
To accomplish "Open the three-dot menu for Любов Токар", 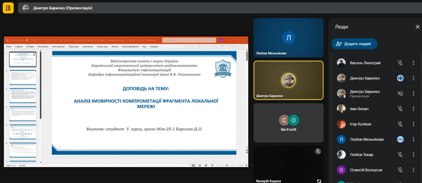I will point(413,155).
